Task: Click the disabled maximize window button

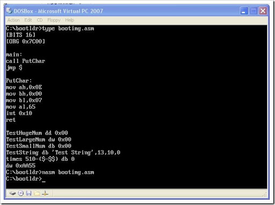Action: tap(254, 11)
